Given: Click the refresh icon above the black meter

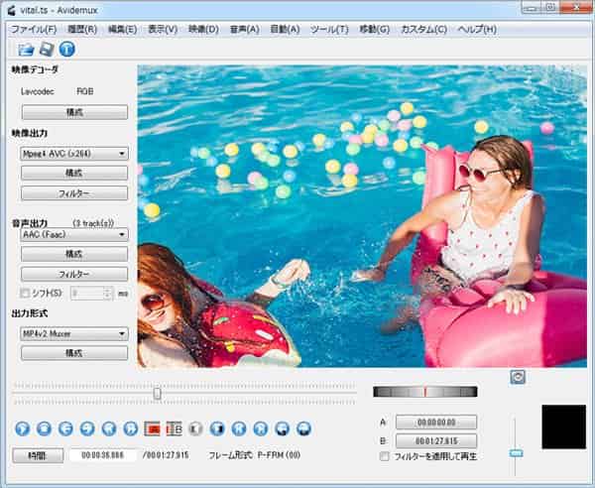Looking at the screenshot, I should tap(518, 377).
